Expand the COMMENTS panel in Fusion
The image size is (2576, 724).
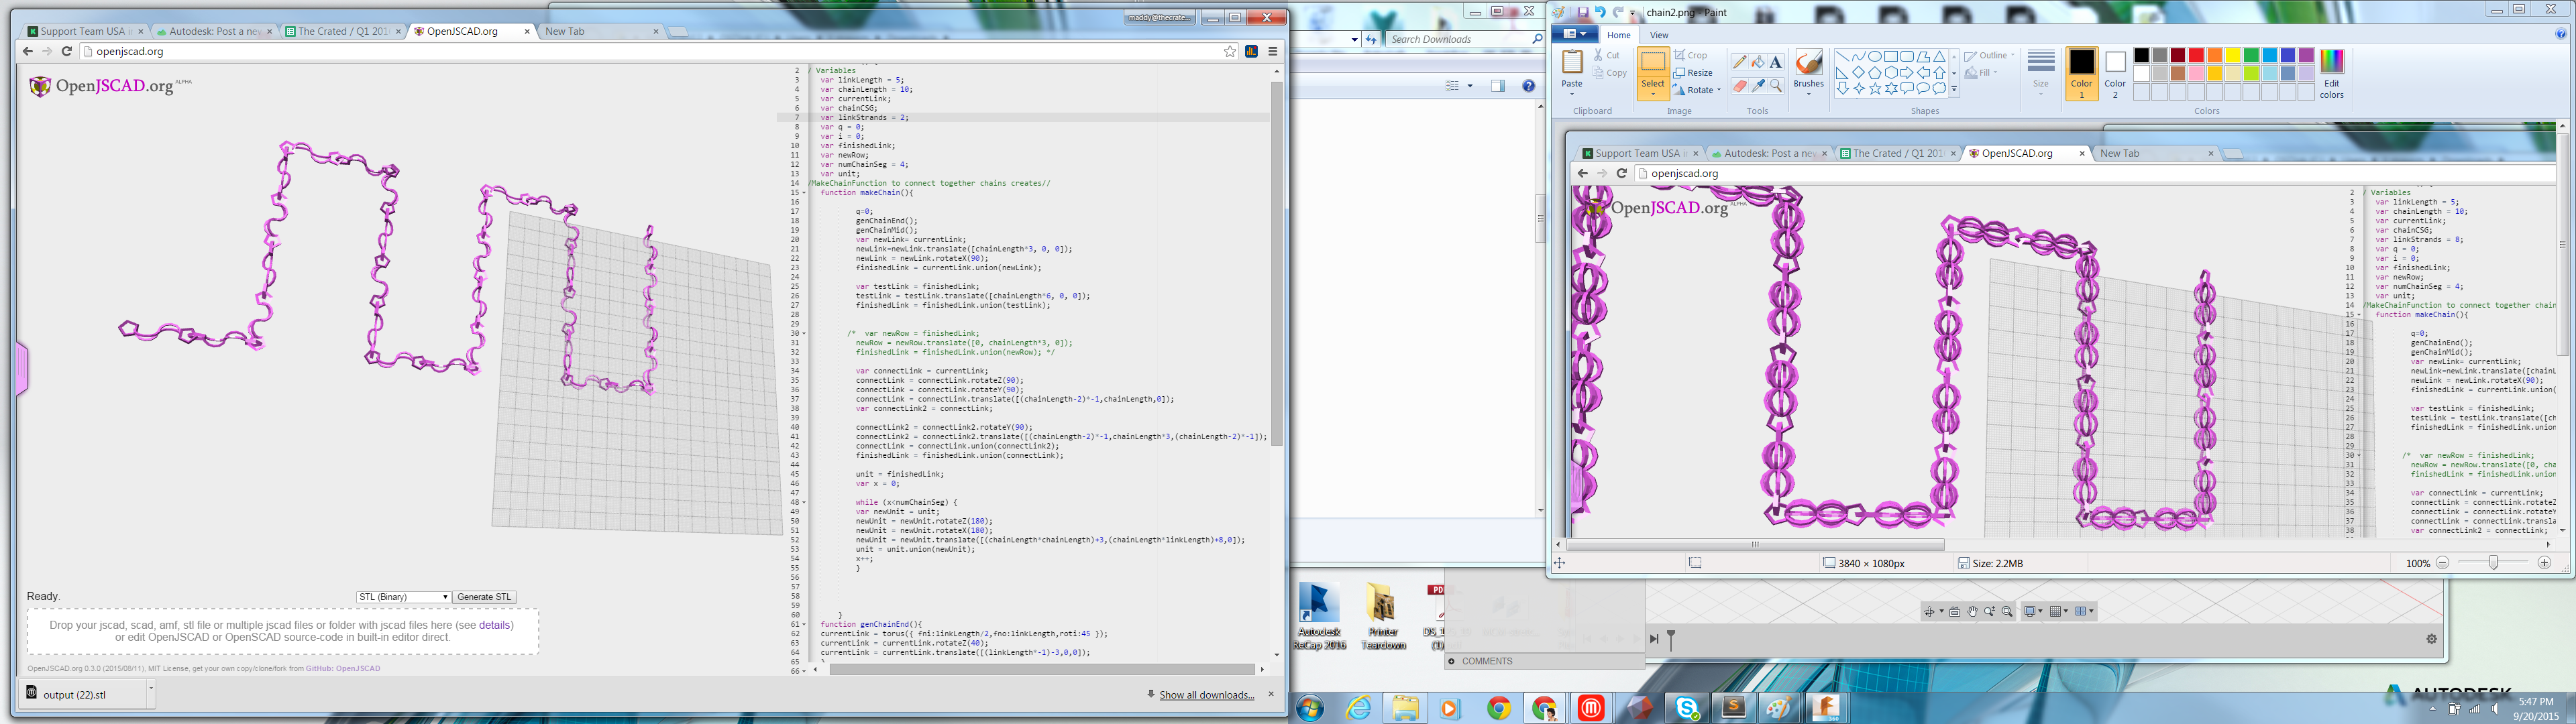[1452, 661]
